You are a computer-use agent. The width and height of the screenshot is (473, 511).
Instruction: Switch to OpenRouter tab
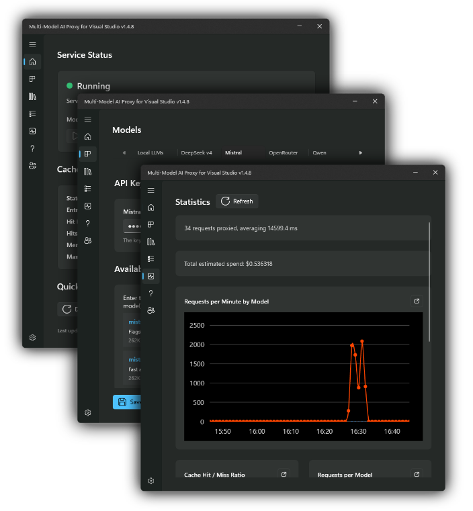284,152
